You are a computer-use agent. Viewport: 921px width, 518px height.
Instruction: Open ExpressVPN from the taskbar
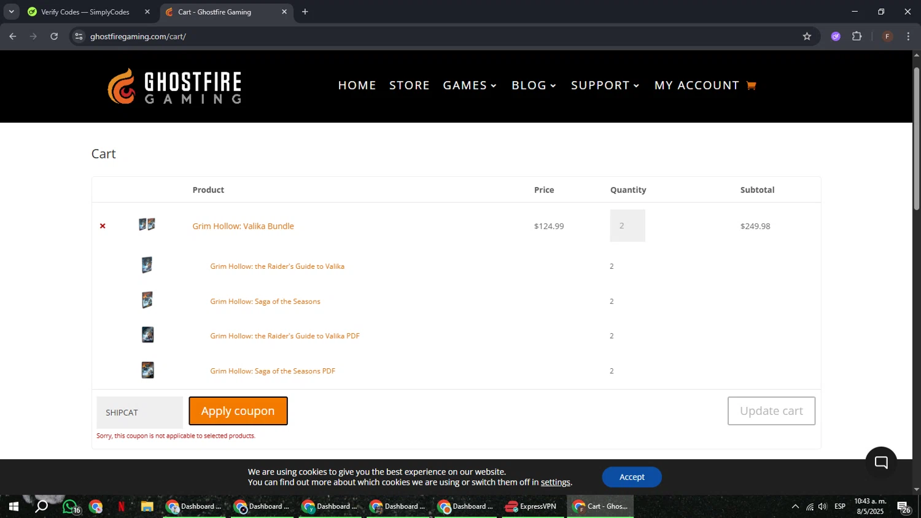532,506
